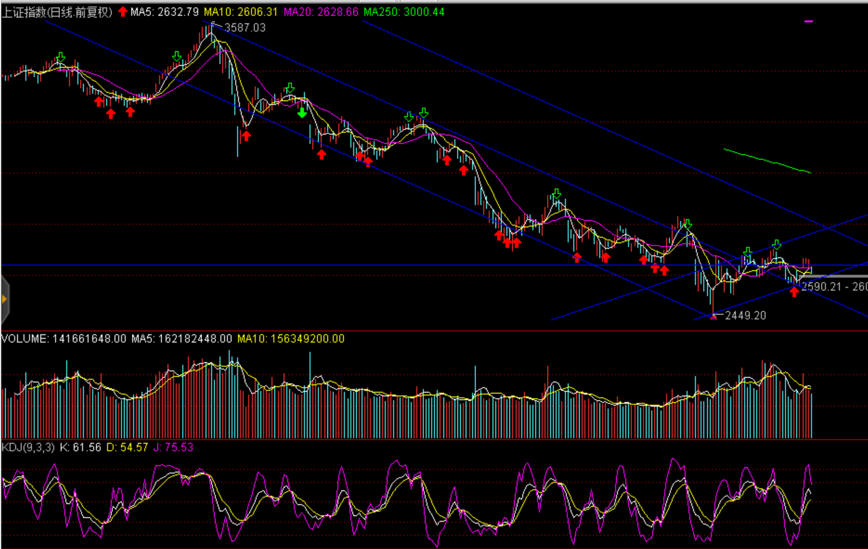Select the green MA250 line segment
The height and width of the screenshot is (549, 868).
[767, 160]
